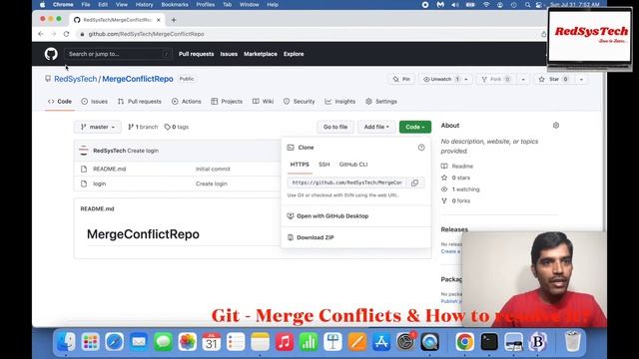
Task: Open Chrome icon in the dock
Action: tap(464, 341)
